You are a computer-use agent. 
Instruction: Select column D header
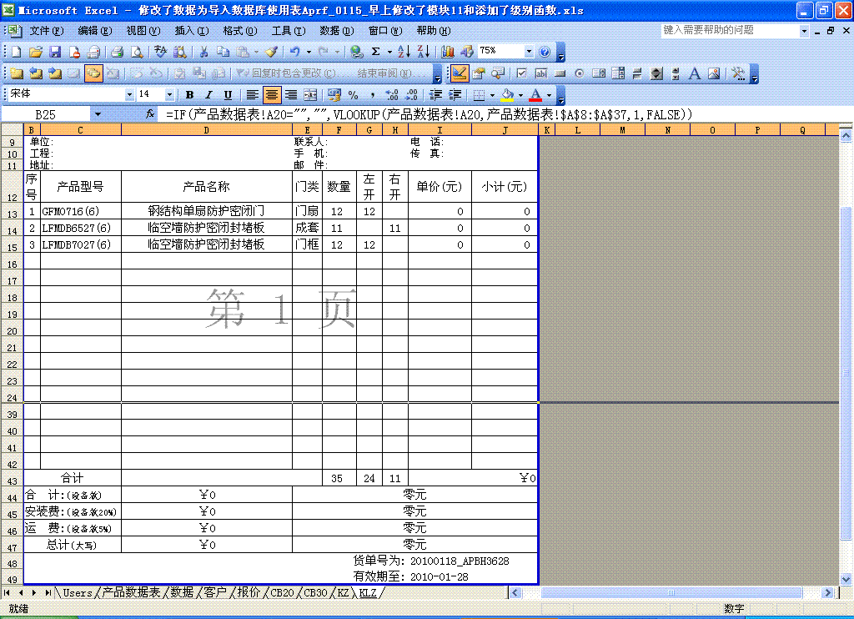(207, 130)
